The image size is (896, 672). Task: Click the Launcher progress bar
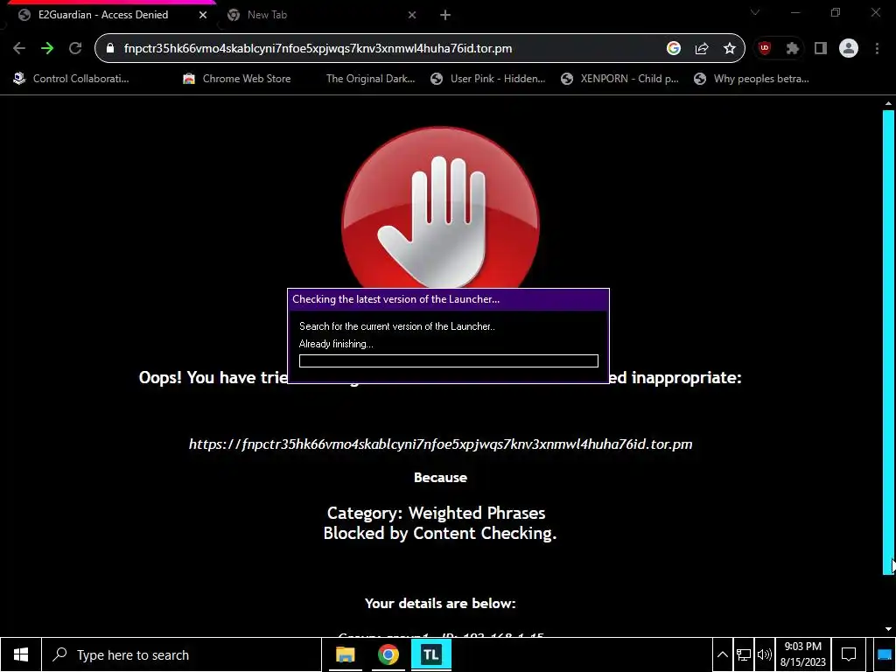[449, 360]
